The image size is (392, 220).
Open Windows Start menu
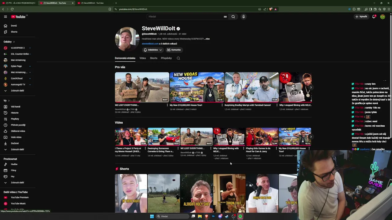coord(152,216)
